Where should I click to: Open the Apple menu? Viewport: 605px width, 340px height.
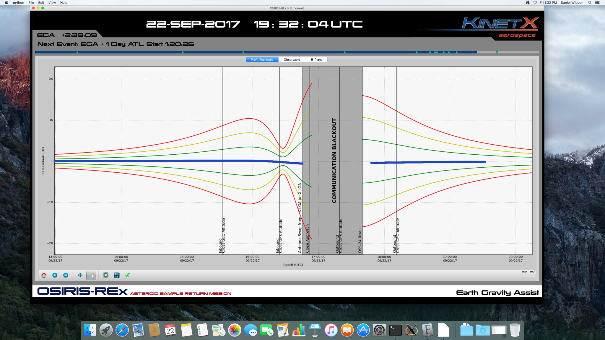click(x=6, y=3)
